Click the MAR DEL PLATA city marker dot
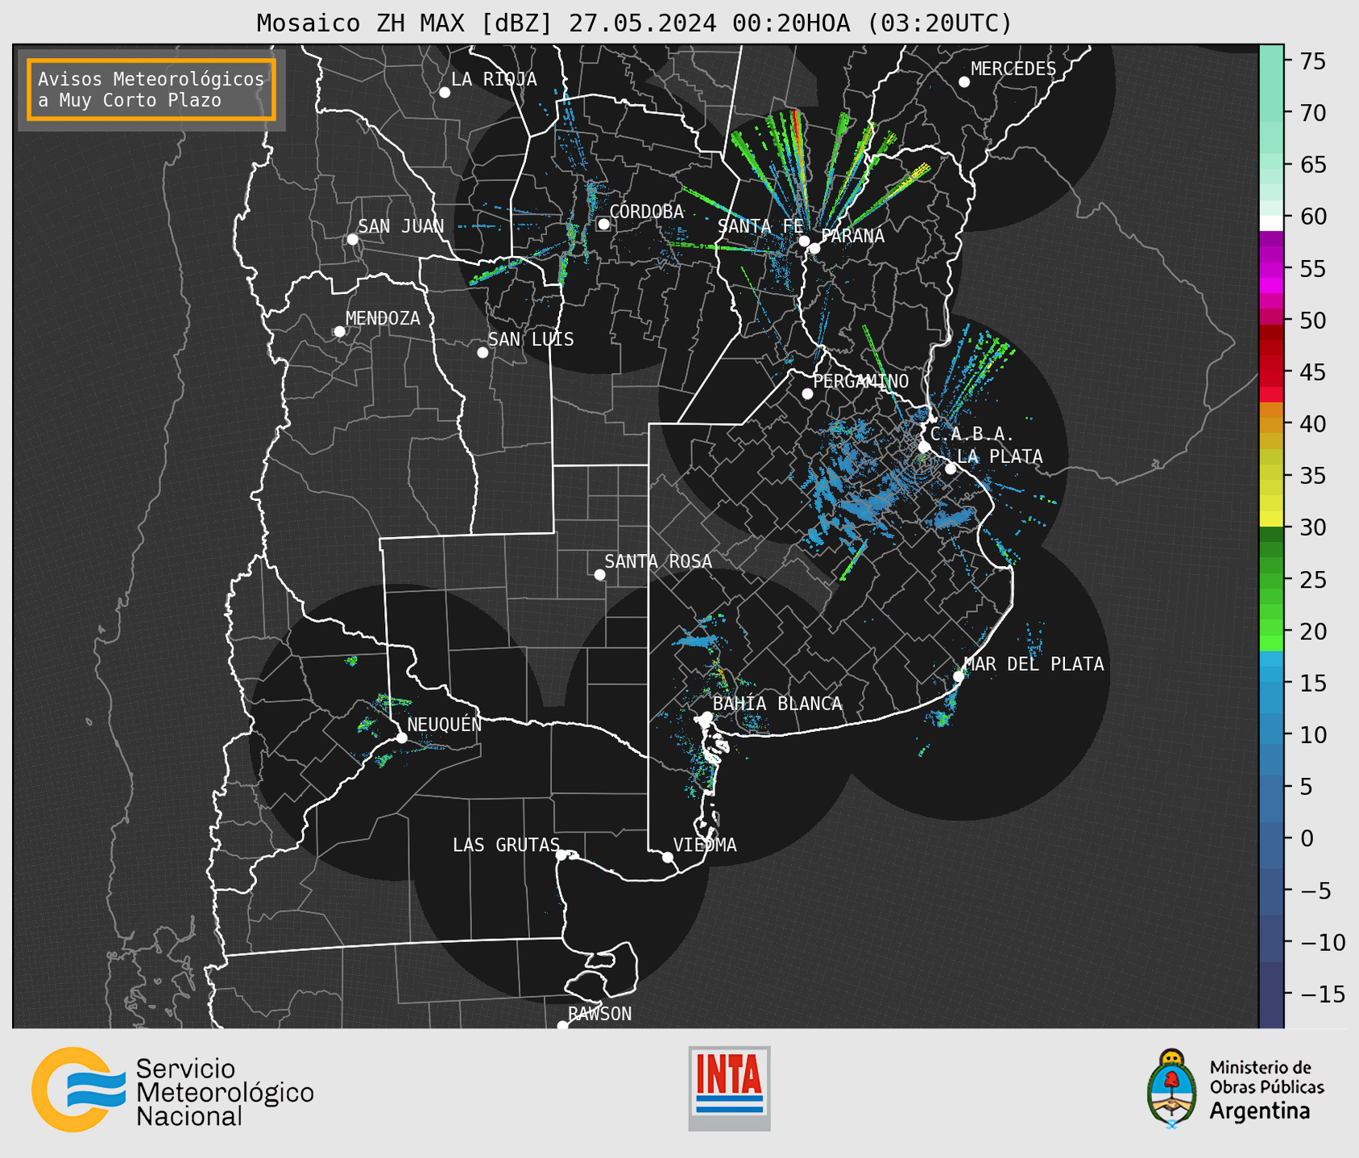This screenshot has height=1158, width=1359. pyautogui.click(x=958, y=676)
